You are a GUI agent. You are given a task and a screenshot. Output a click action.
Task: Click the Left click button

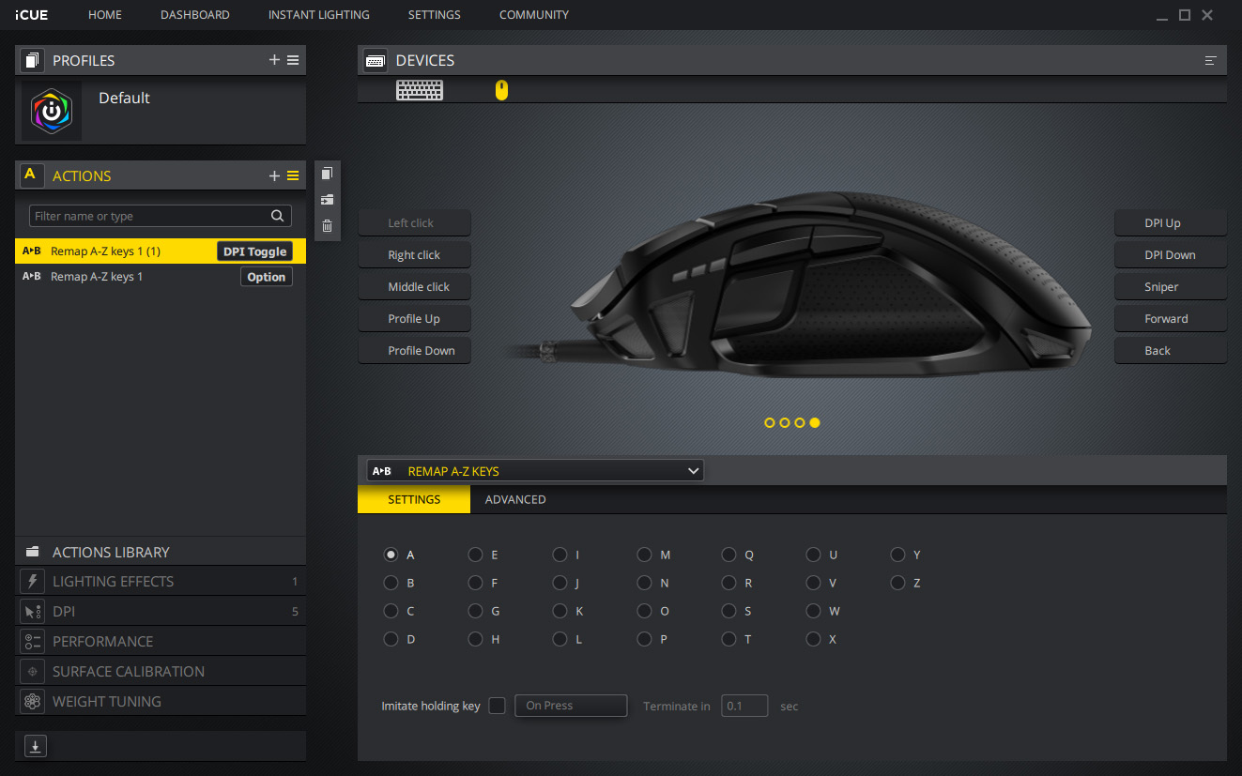[x=414, y=223]
